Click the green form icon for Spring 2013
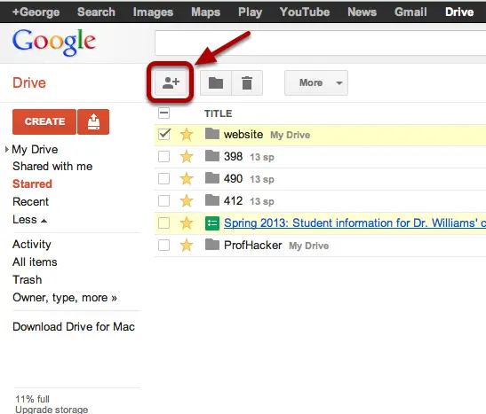Viewport: 486px width, 414px height. (x=212, y=223)
